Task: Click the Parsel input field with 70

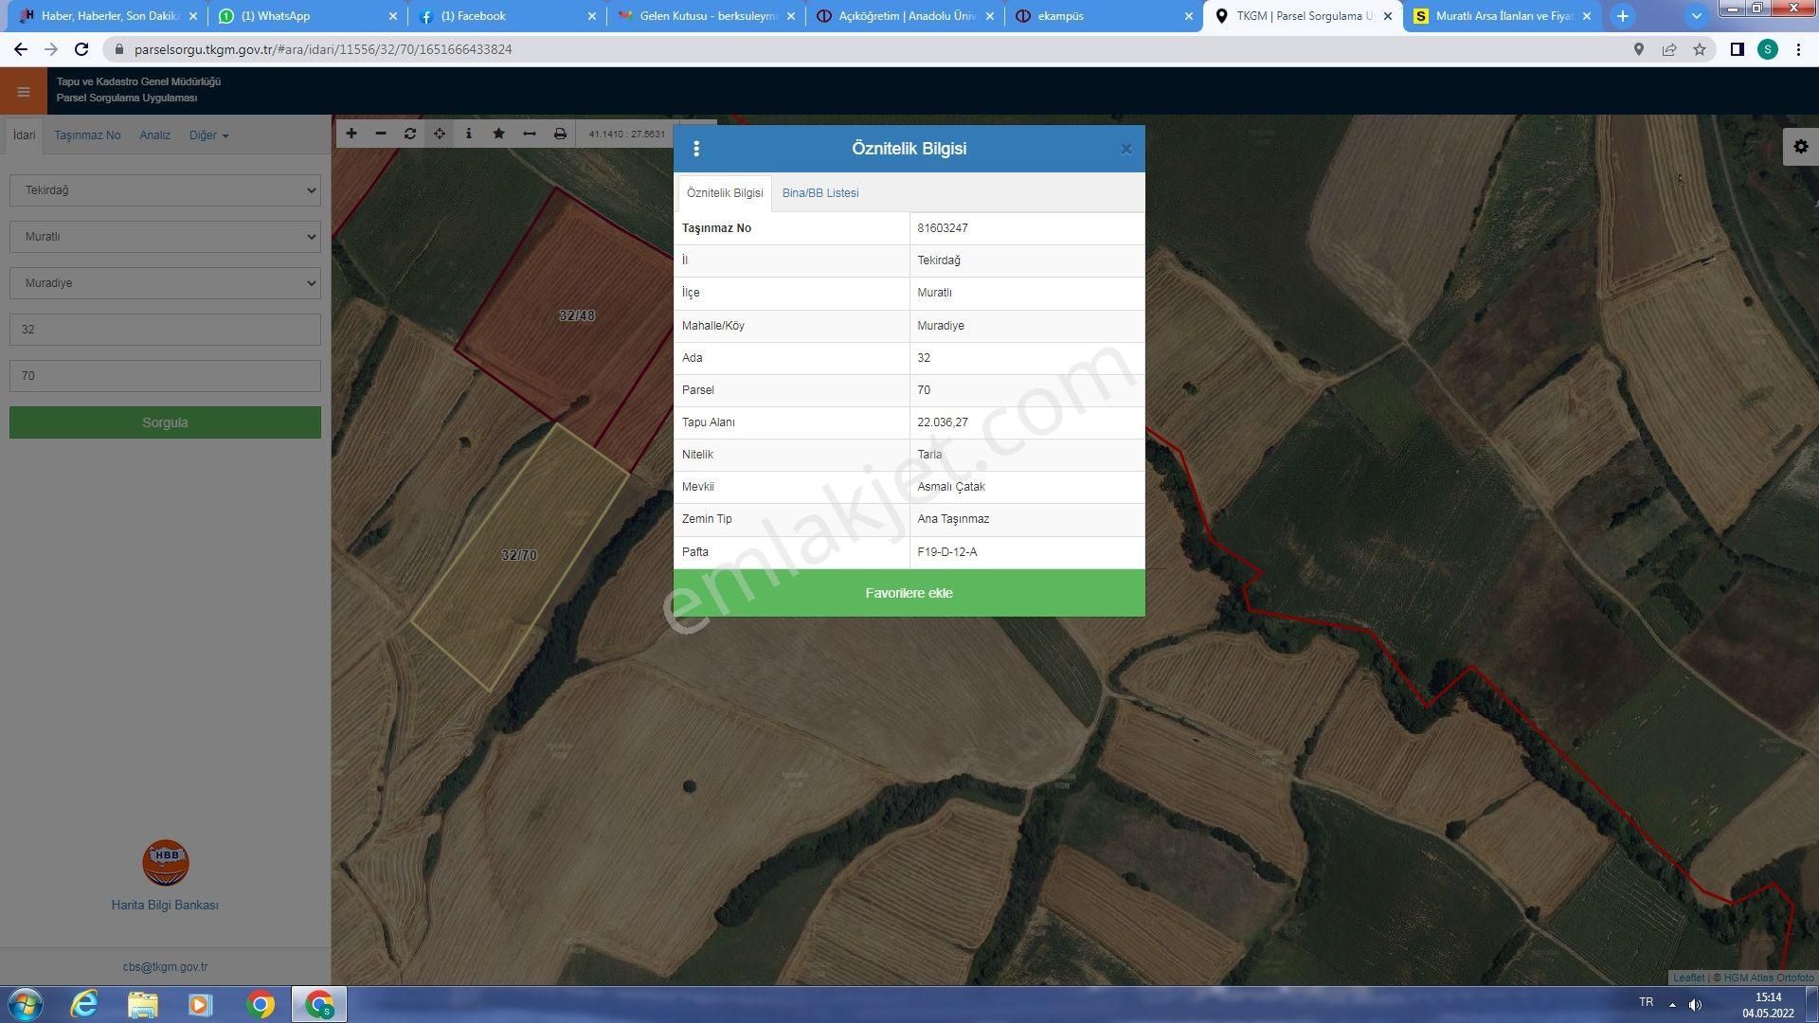Action: pyautogui.click(x=165, y=376)
